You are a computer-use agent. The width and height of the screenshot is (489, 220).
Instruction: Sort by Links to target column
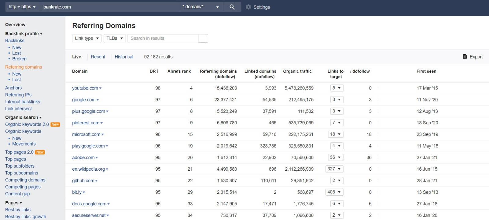point(336,74)
